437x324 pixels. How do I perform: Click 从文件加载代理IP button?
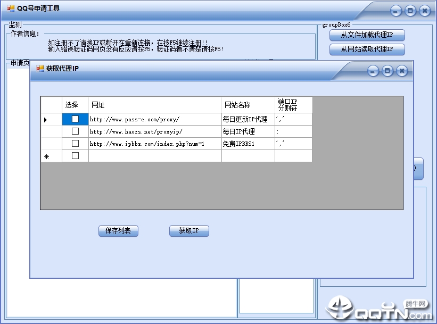click(367, 35)
